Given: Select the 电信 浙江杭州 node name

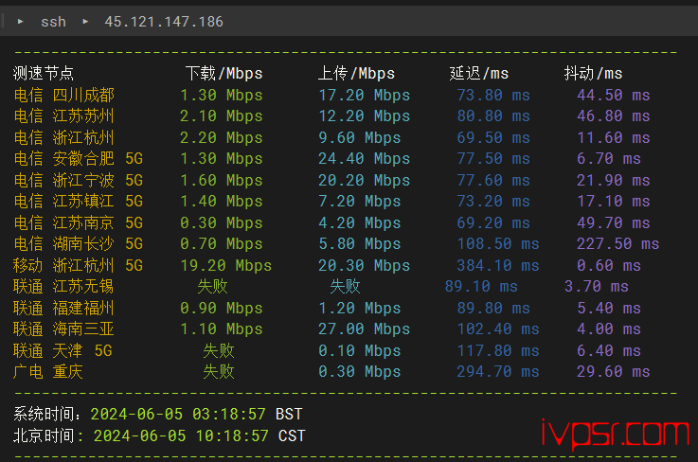Looking at the screenshot, I should tap(63, 137).
